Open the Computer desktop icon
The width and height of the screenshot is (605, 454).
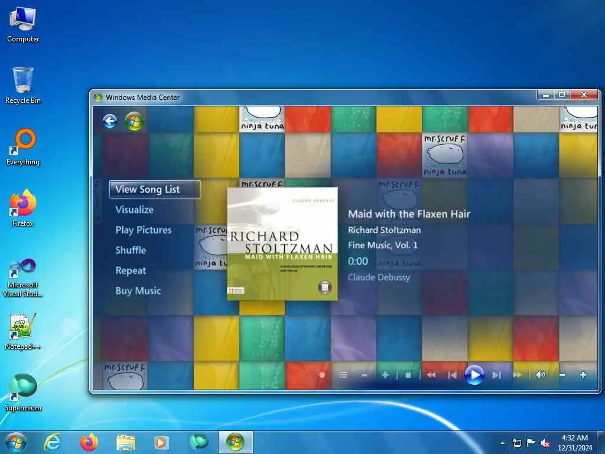tap(23, 24)
